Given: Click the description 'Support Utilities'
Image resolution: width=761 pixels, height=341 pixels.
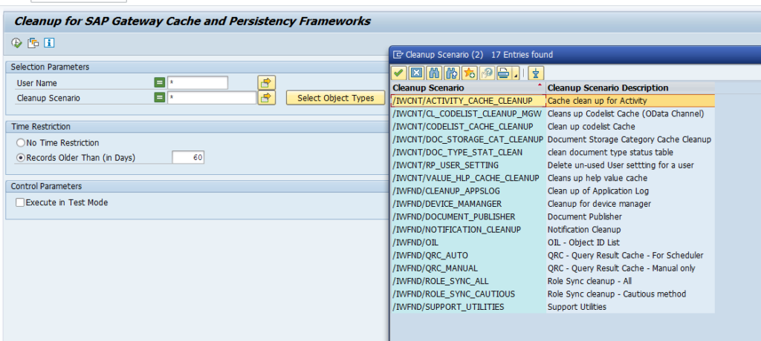Looking at the screenshot, I should pos(577,307).
